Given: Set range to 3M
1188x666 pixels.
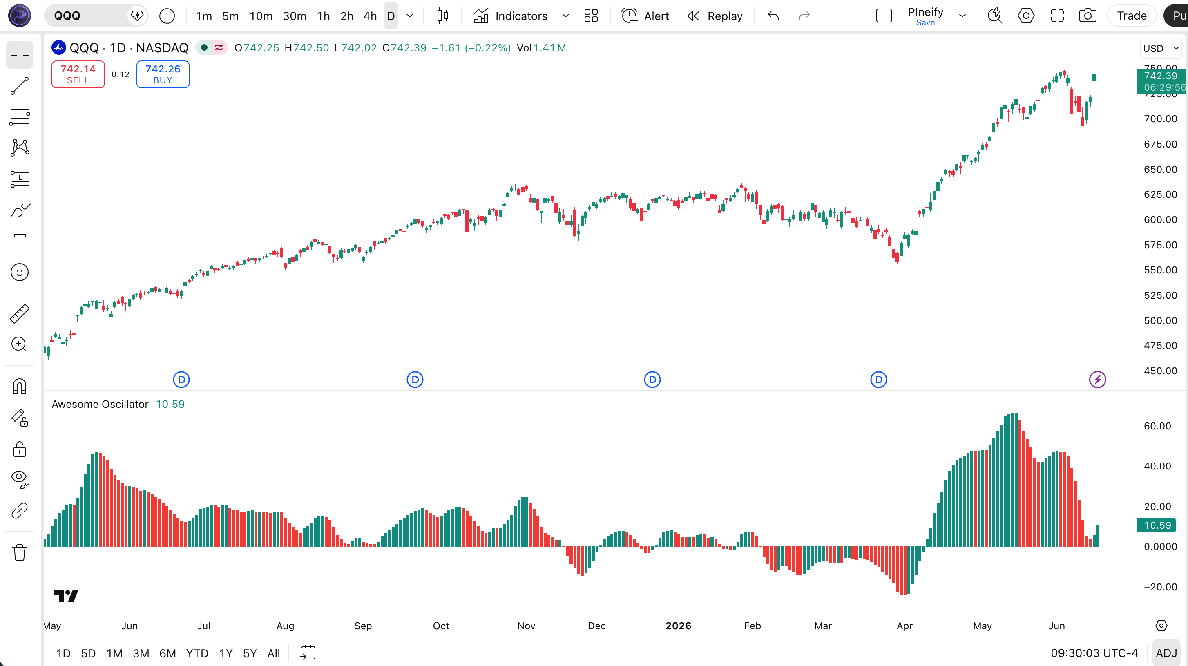Looking at the screenshot, I should tap(141, 654).
